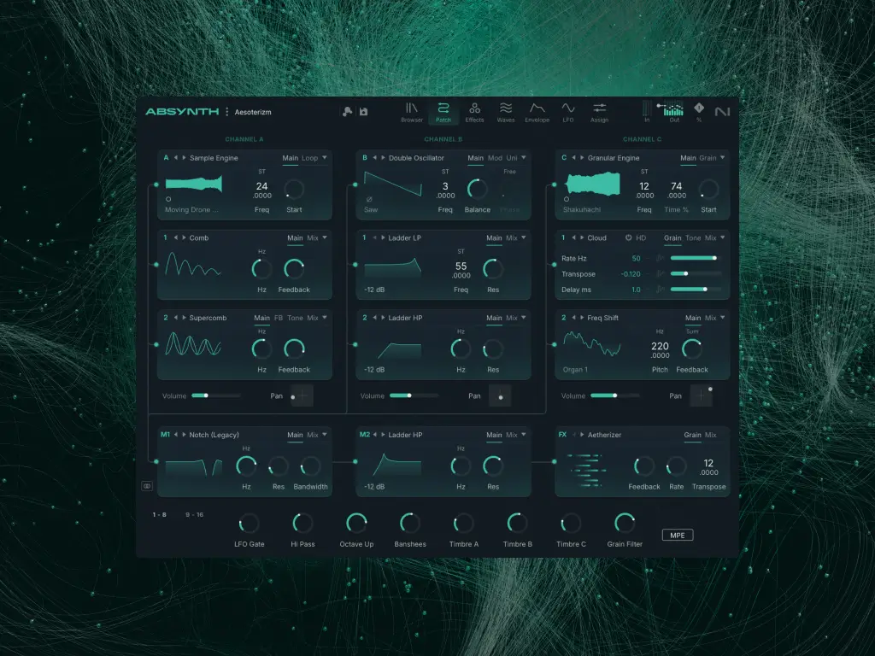Screen dimensions: 875x656
Task: Select the Loop tab in Sample Engine
Action: [309, 158]
